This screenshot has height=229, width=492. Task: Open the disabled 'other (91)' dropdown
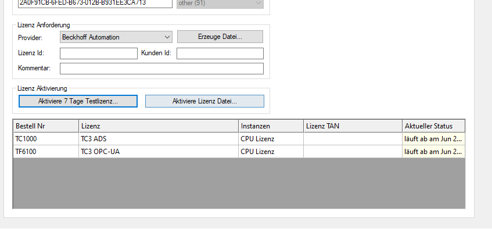pyautogui.click(x=220, y=3)
